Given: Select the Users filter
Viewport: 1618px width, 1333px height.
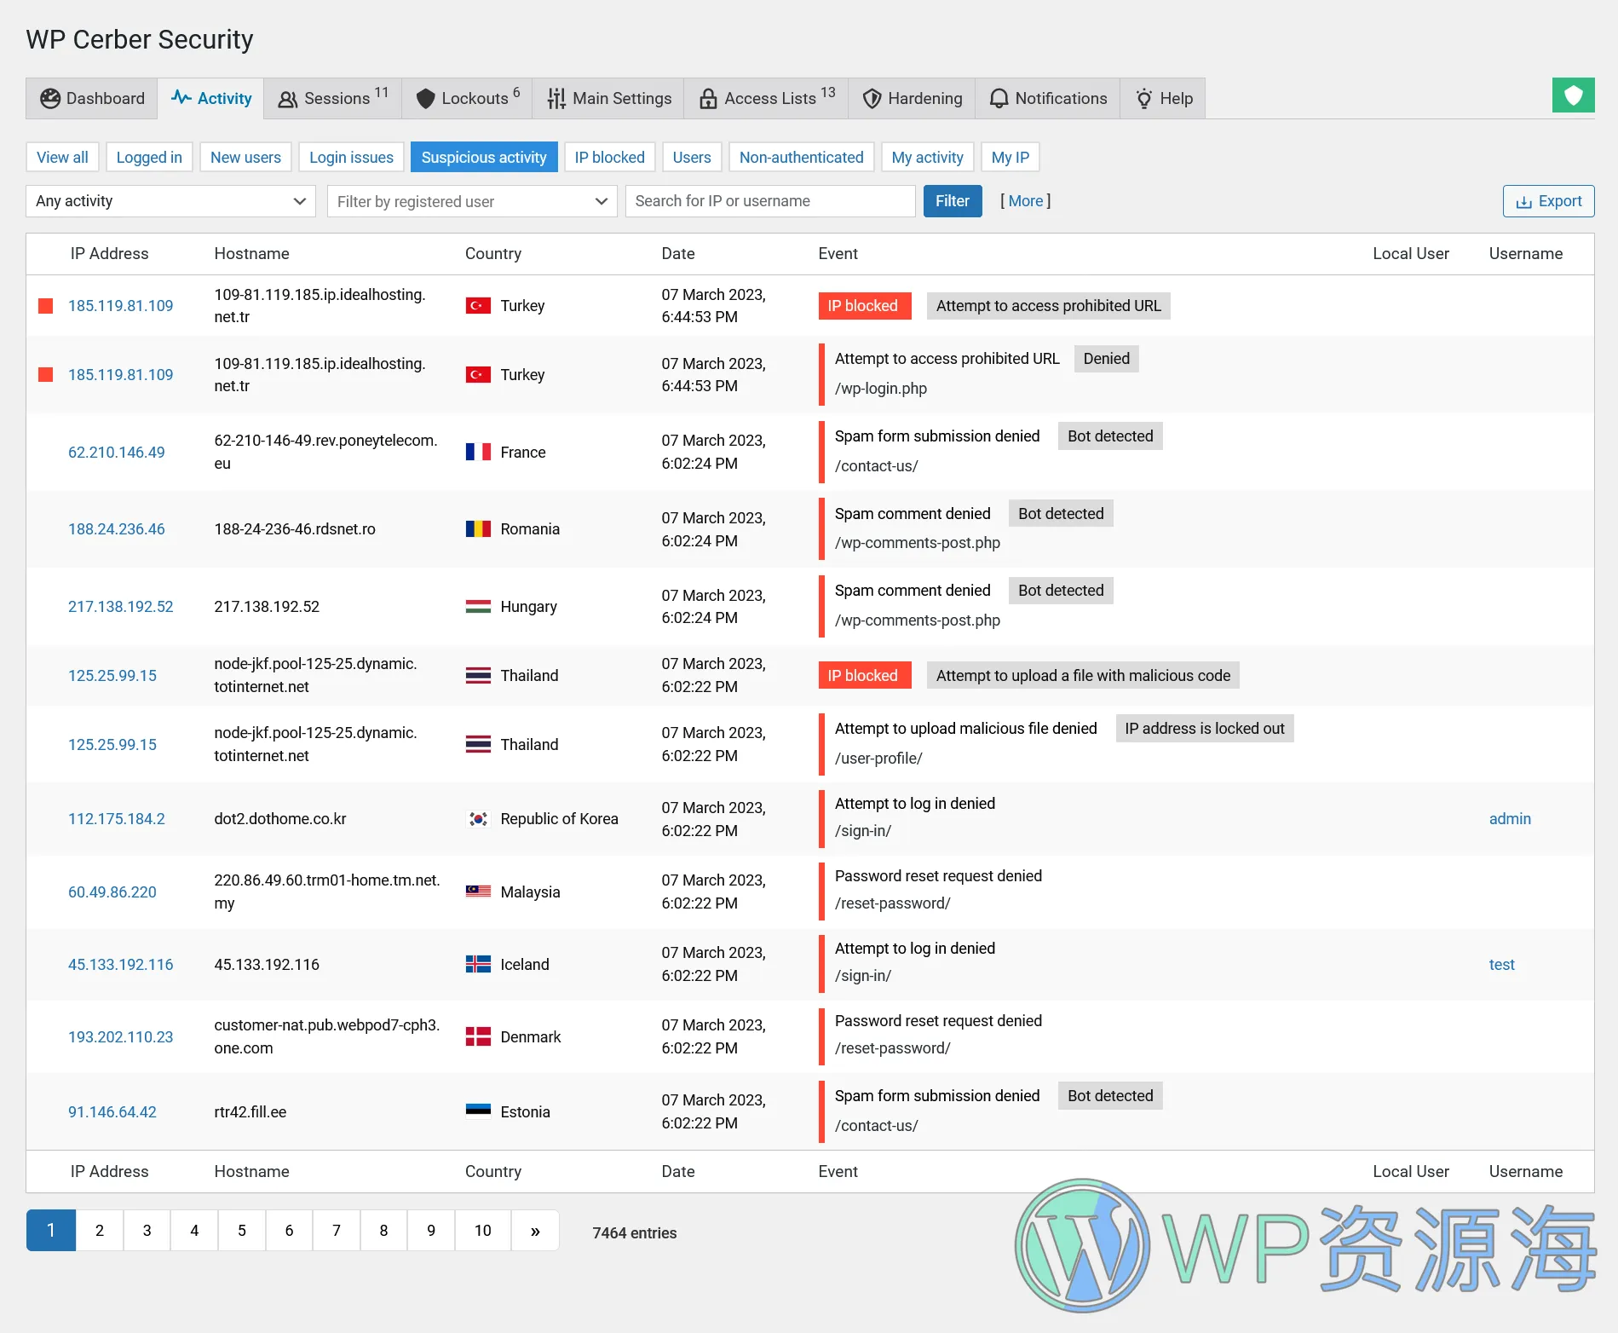Looking at the screenshot, I should (x=692, y=157).
